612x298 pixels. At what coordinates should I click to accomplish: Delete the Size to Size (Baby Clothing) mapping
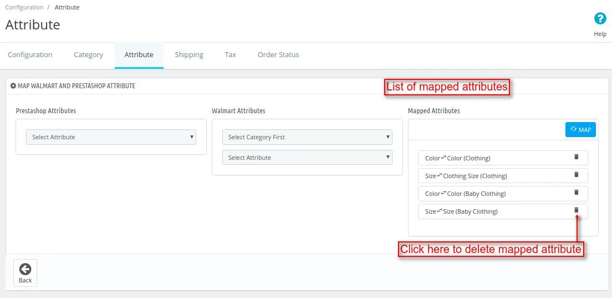click(576, 210)
